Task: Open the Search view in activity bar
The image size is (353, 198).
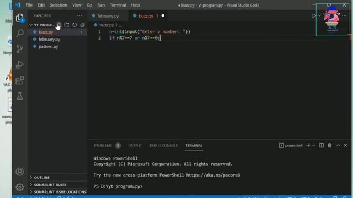Action: tap(20, 33)
